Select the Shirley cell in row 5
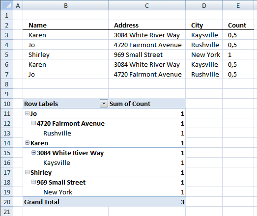 pos(65,54)
